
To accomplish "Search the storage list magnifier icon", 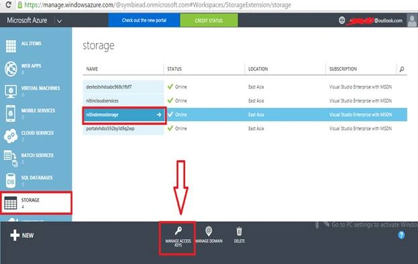I will tap(402, 69).
